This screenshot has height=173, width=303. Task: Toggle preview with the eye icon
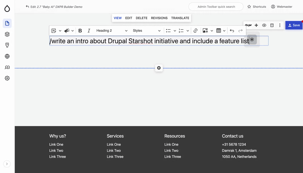pyautogui.click(x=264, y=25)
